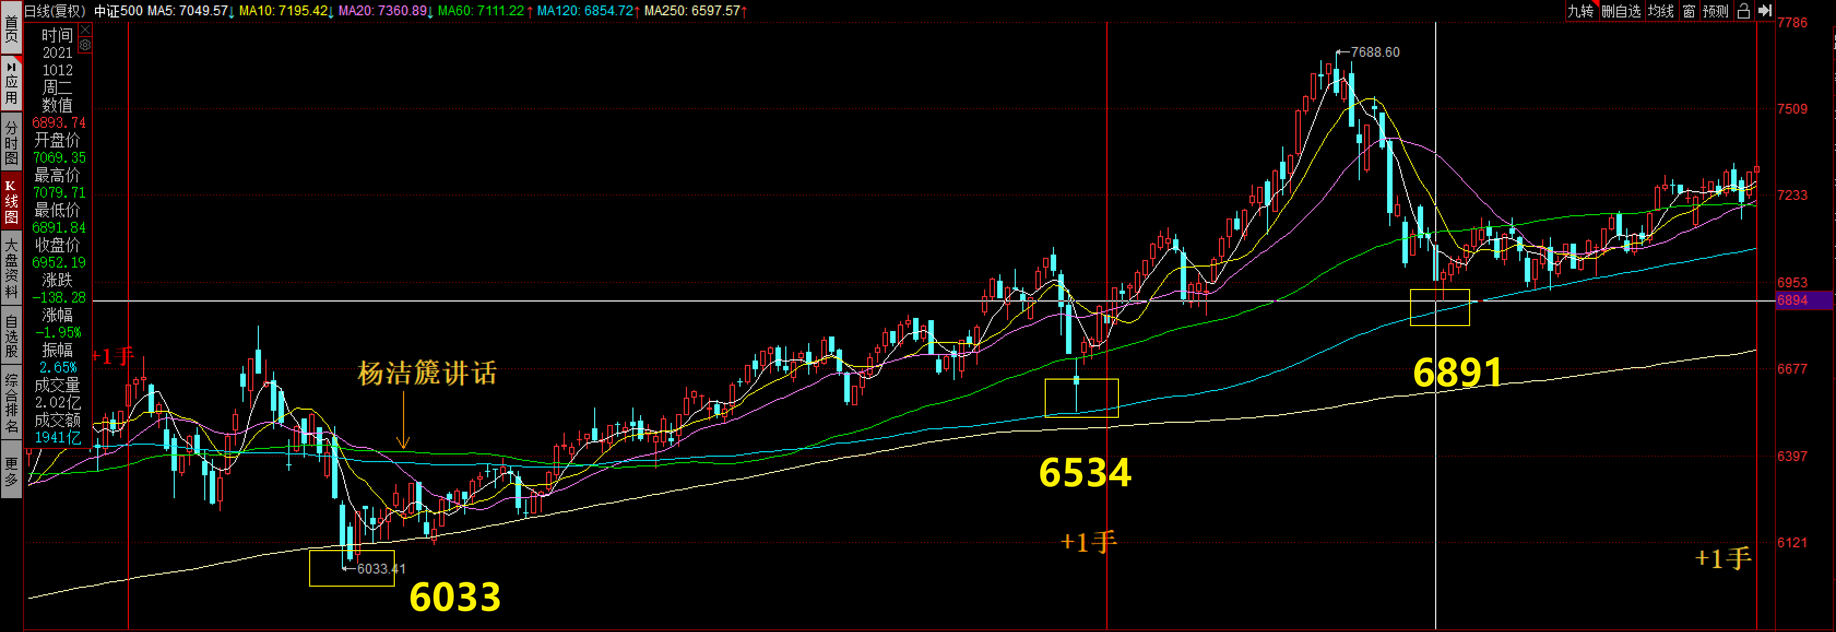Click the 预测 forecast button

coord(1715,11)
